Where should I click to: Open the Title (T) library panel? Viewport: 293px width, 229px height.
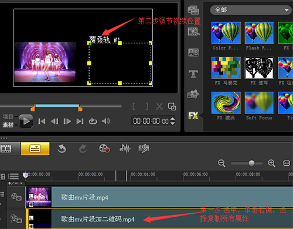point(193,74)
